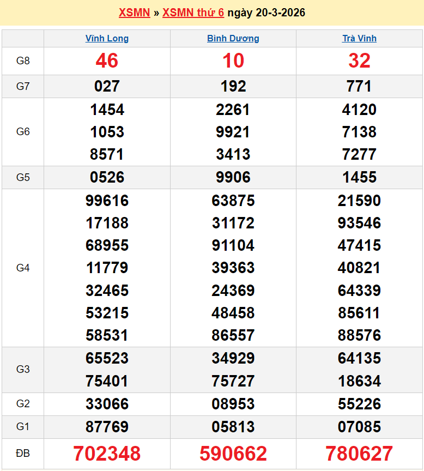Click the G7 number 027
Image resolution: width=424 pixels, height=471 pixels.
click(107, 87)
